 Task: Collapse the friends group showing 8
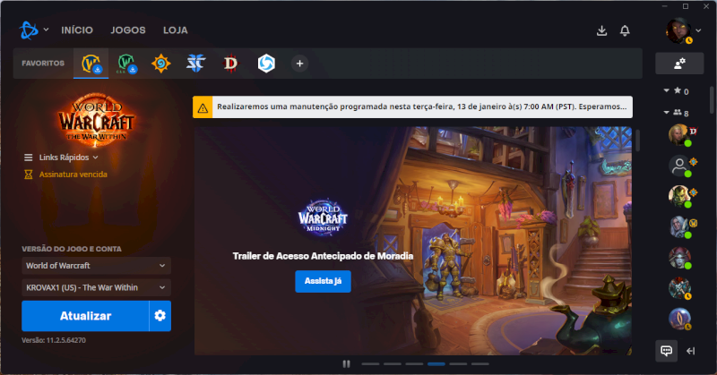pos(666,112)
